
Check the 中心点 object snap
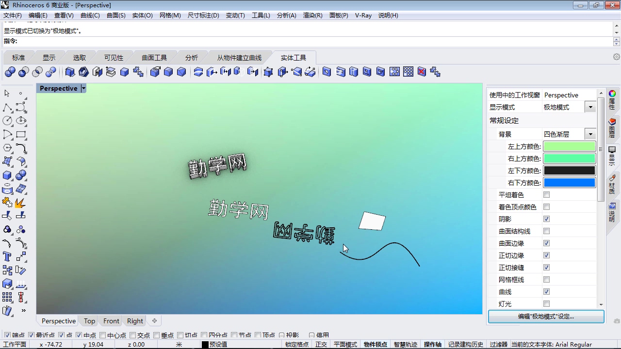point(102,335)
